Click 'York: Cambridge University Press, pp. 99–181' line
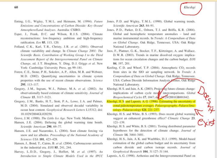Screen dimensions: 217x158 (52, 68)
